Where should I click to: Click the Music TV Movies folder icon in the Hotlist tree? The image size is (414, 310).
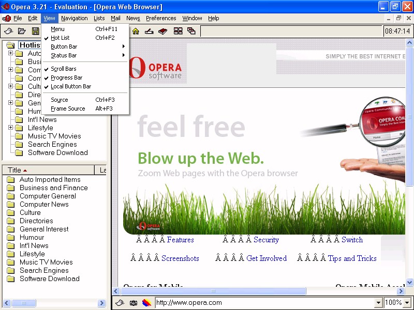19,136
